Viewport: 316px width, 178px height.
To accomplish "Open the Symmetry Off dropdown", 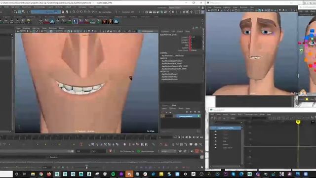I will click(x=128, y=12).
